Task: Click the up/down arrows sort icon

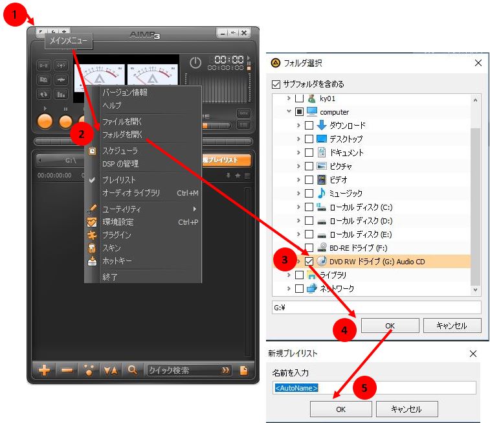Action: click(x=111, y=370)
